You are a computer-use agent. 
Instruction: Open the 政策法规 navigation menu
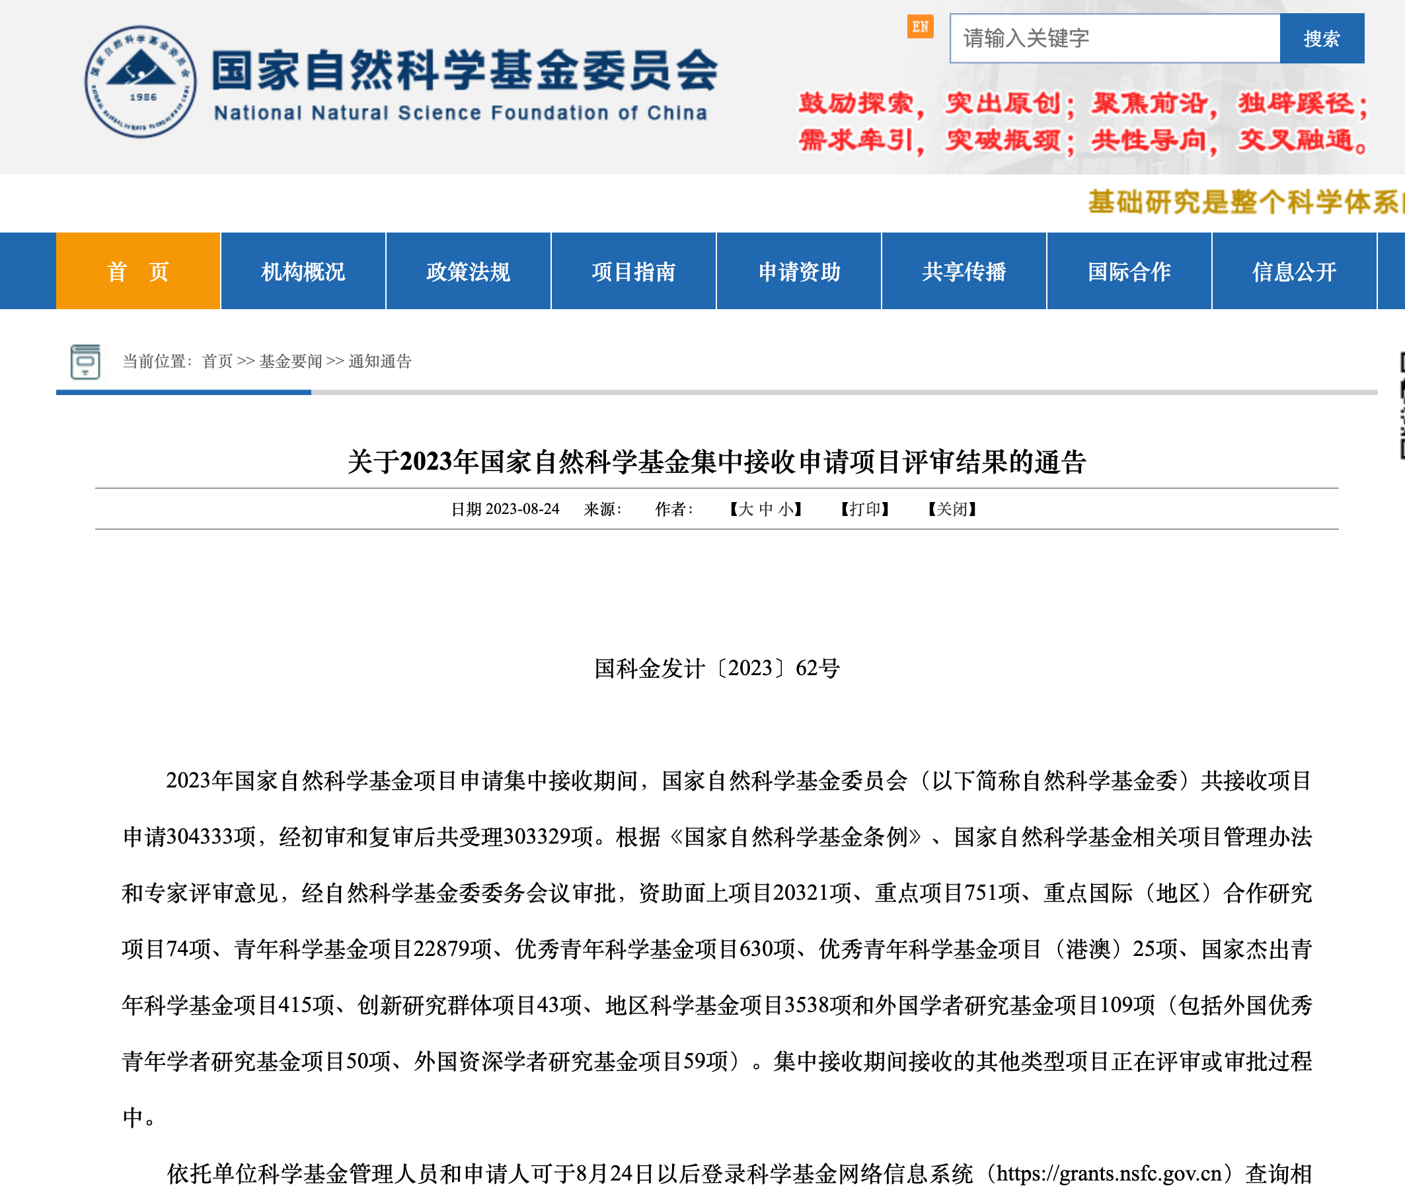tap(468, 271)
